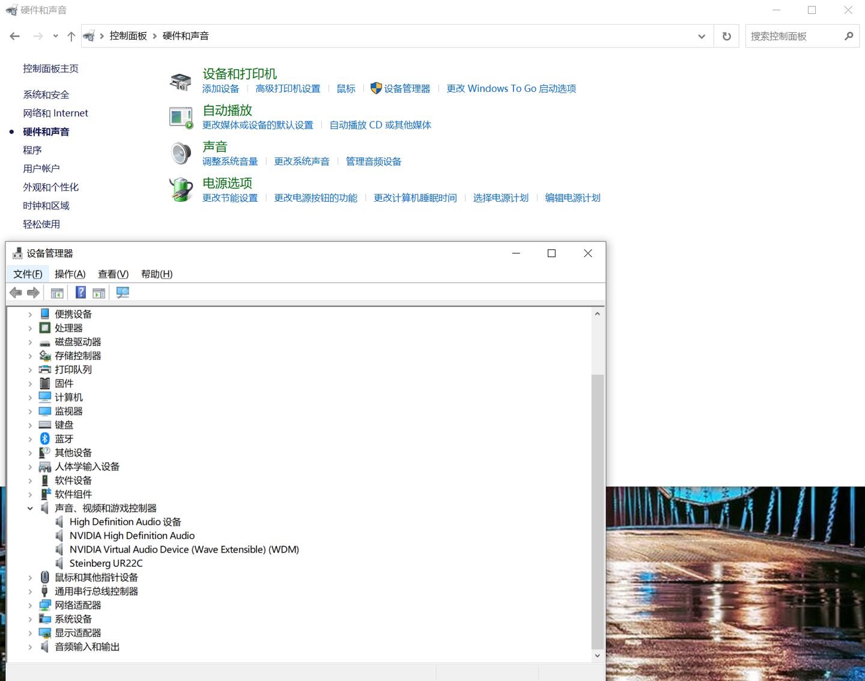
Task: Open the 调整系统音量 link
Action: tap(231, 161)
